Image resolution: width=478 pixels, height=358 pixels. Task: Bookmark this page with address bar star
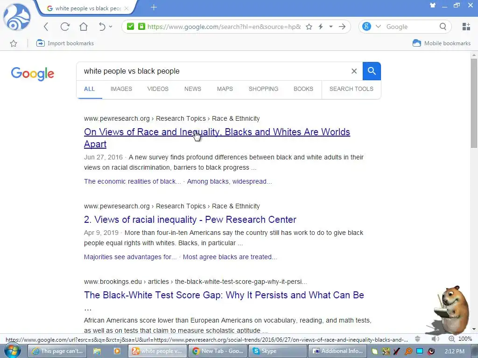[x=309, y=27]
